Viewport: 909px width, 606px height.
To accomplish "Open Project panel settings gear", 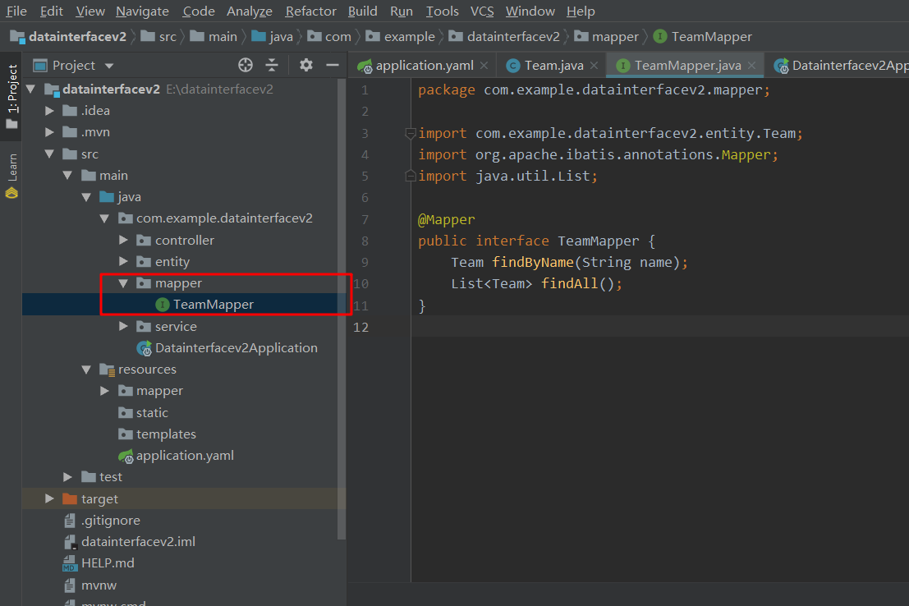I will (x=305, y=65).
